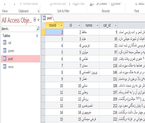This screenshot has height=123, width=145.
Task: Select the poet table in navigation pane
Action: pyautogui.click(x=21, y=59)
